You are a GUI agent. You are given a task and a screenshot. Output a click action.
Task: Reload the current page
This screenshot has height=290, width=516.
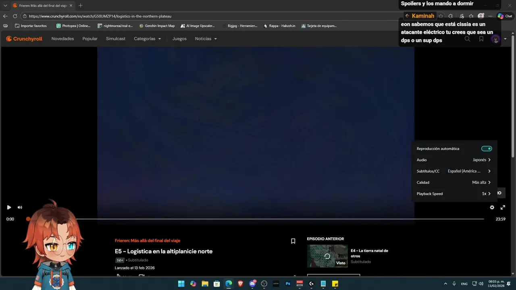tap(15, 16)
